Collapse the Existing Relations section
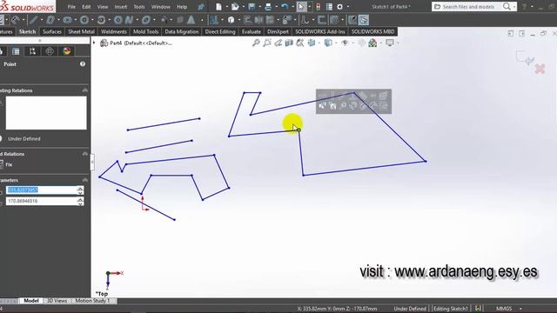557x313 pixels. tap(84, 90)
